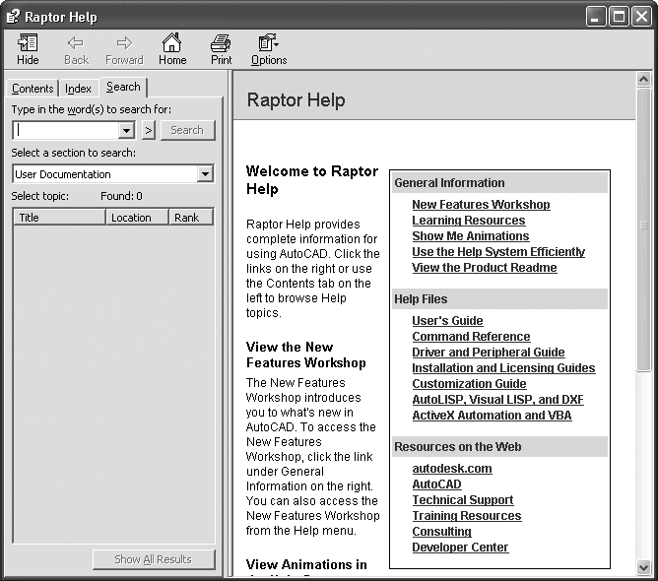
Task: Switch to the Contents tab
Action: pyautogui.click(x=33, y=89)
